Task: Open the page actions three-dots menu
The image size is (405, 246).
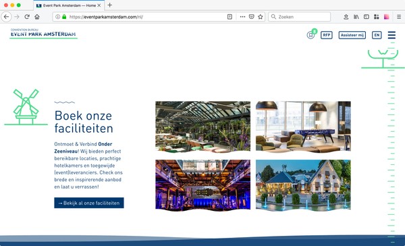Action: tap(242, 17)
